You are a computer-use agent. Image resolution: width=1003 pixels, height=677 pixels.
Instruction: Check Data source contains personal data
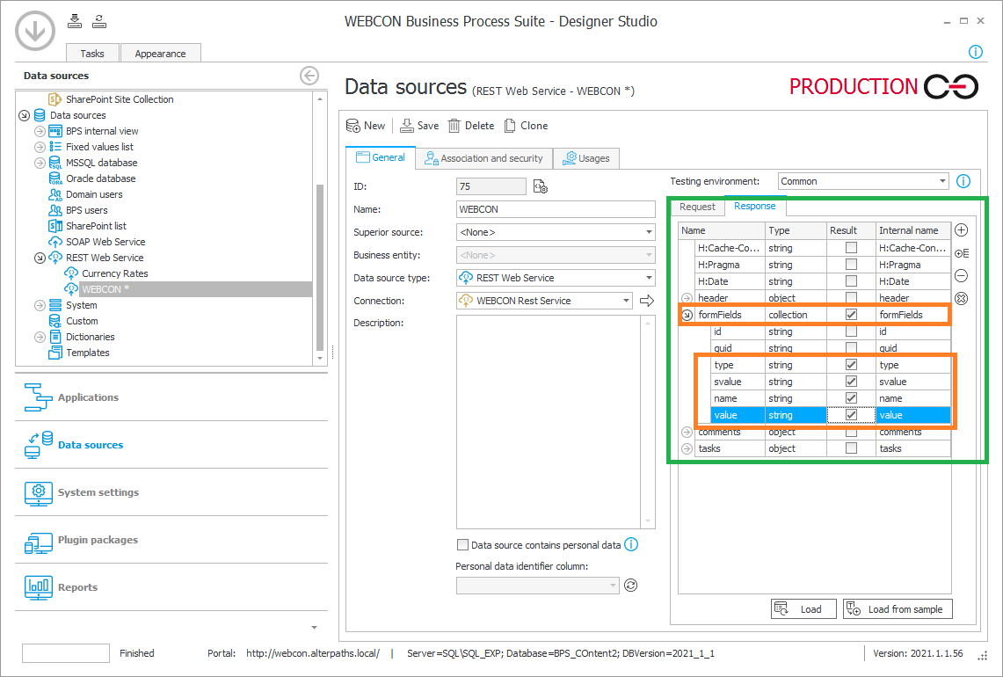point(462,544)
